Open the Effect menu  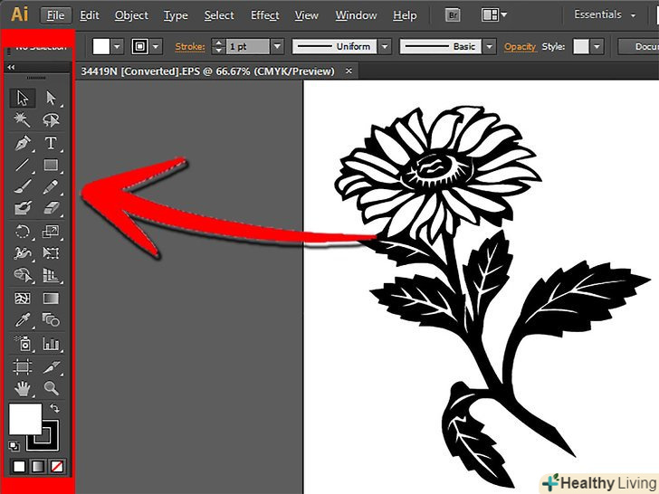tap(264, 15)
